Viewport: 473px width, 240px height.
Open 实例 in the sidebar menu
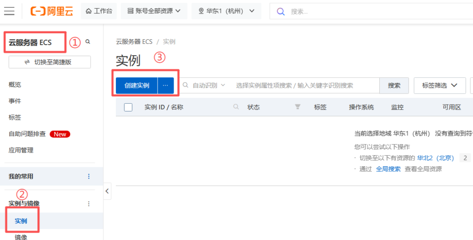coord(21,221)
